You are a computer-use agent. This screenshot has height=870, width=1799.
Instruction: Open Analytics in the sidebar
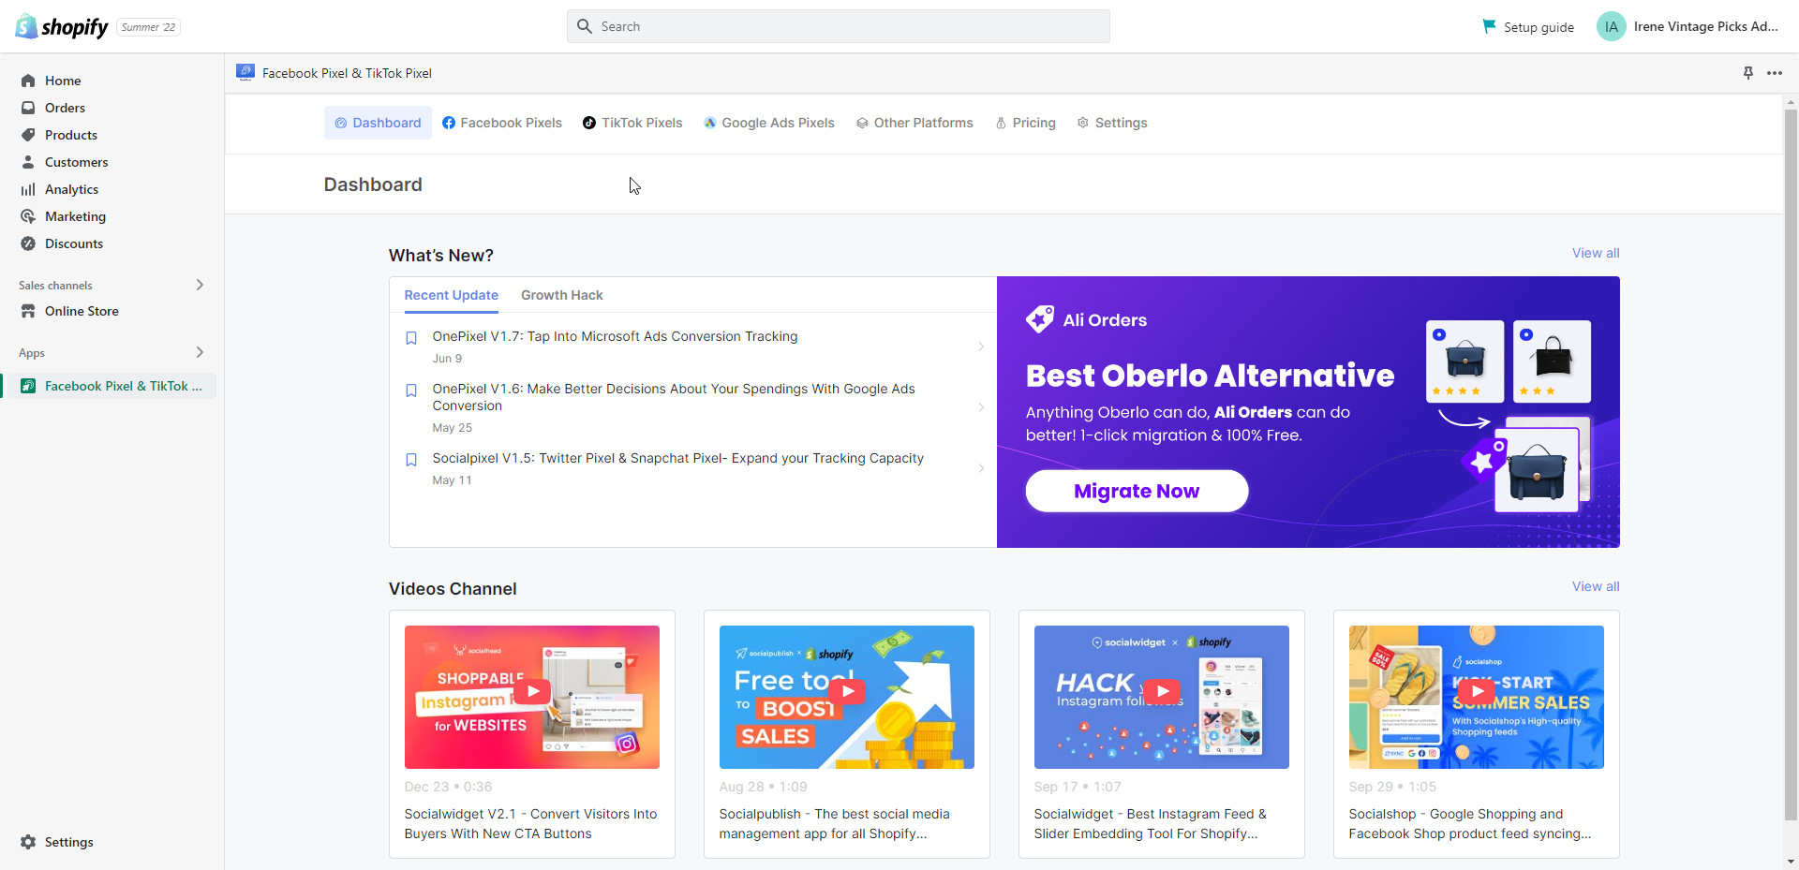(71, 189)
